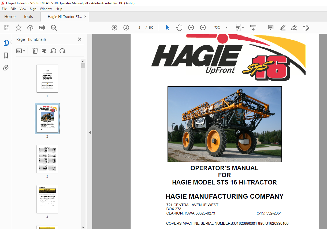Click the stamp/request signature icon
This screenshot has height=229, width=327.
pos(306,28)
